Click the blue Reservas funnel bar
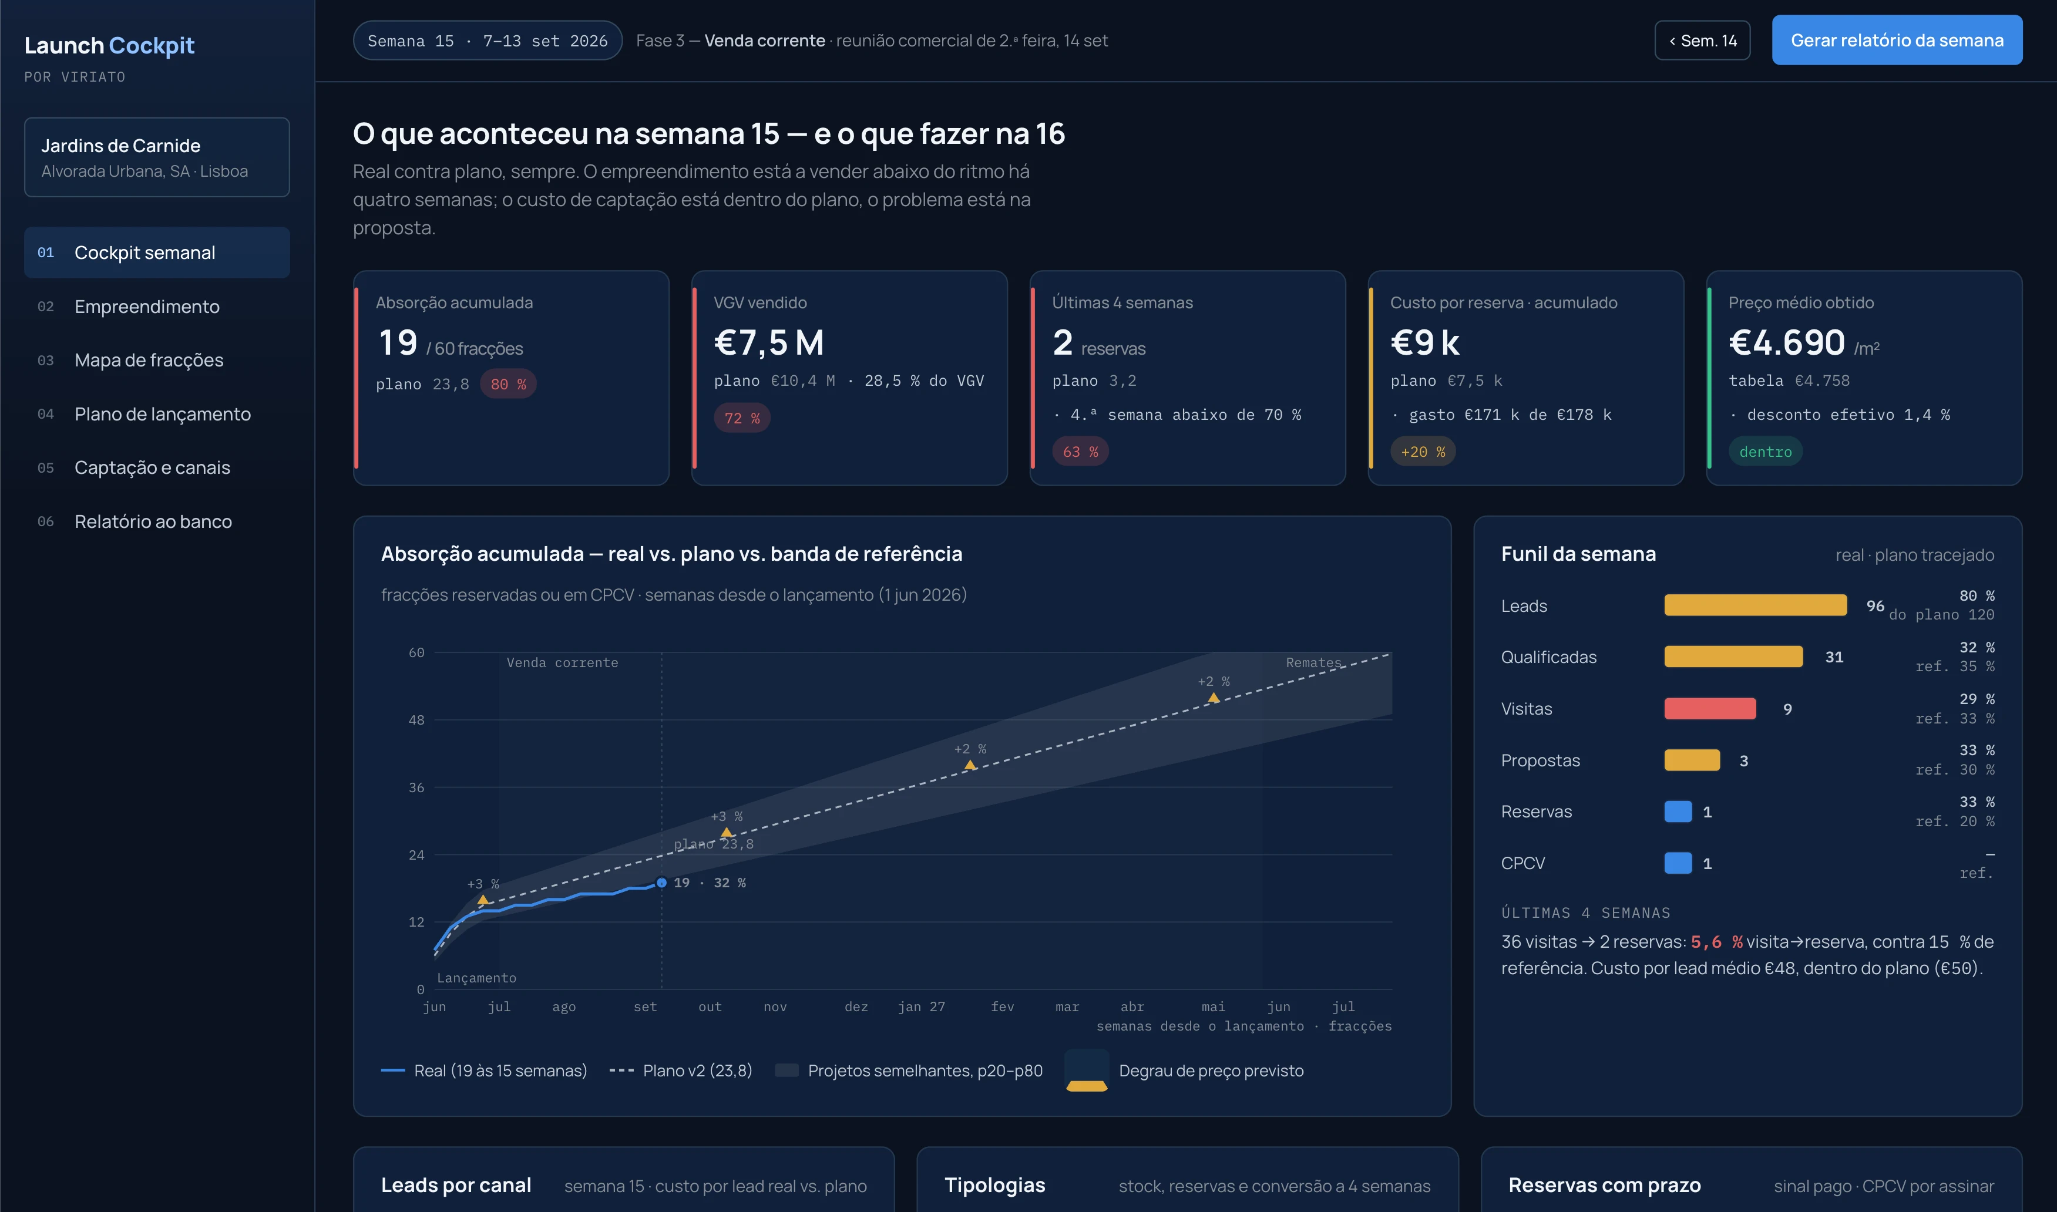This screenshot has height=1212, width=2057. [x=1678, y=811]
